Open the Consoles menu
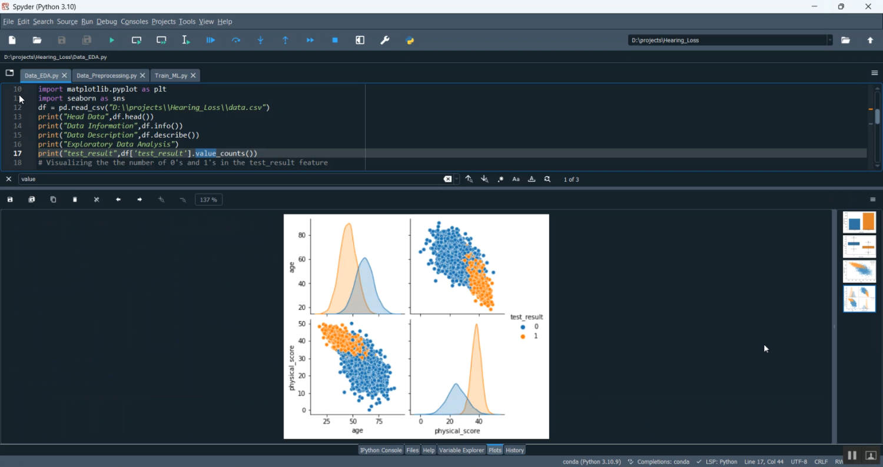The image size is (883, 467). pos(134,22)
